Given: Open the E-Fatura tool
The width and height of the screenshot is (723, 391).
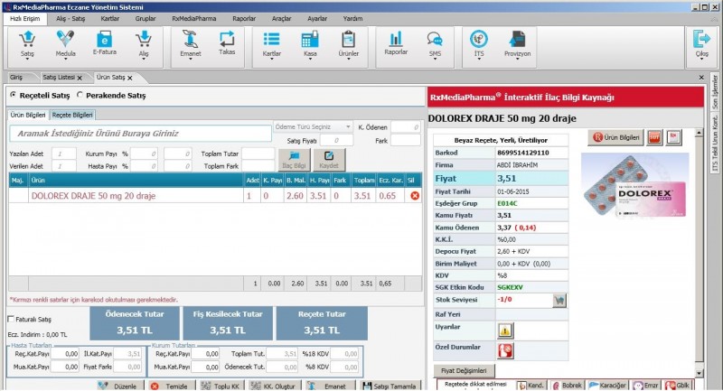Looking at the screenshot, I should click(x=105, y=42).
